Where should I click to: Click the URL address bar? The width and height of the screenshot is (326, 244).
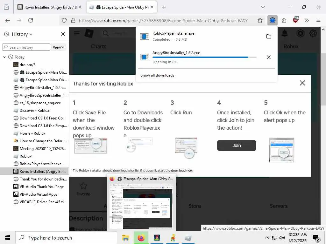(163, 21)
